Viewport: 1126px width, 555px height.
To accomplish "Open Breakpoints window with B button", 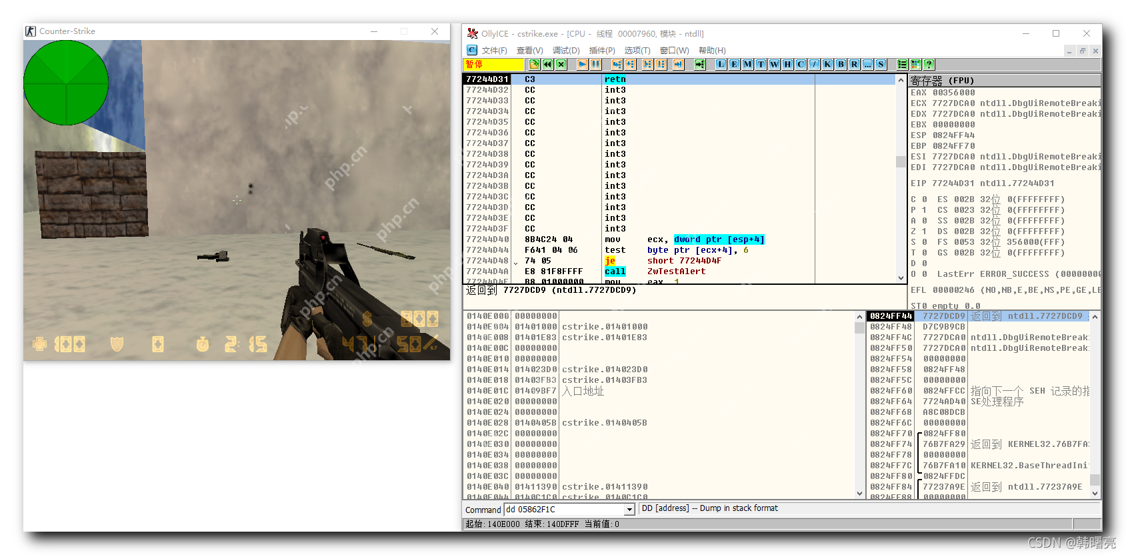I will click(x=841, y=64).
